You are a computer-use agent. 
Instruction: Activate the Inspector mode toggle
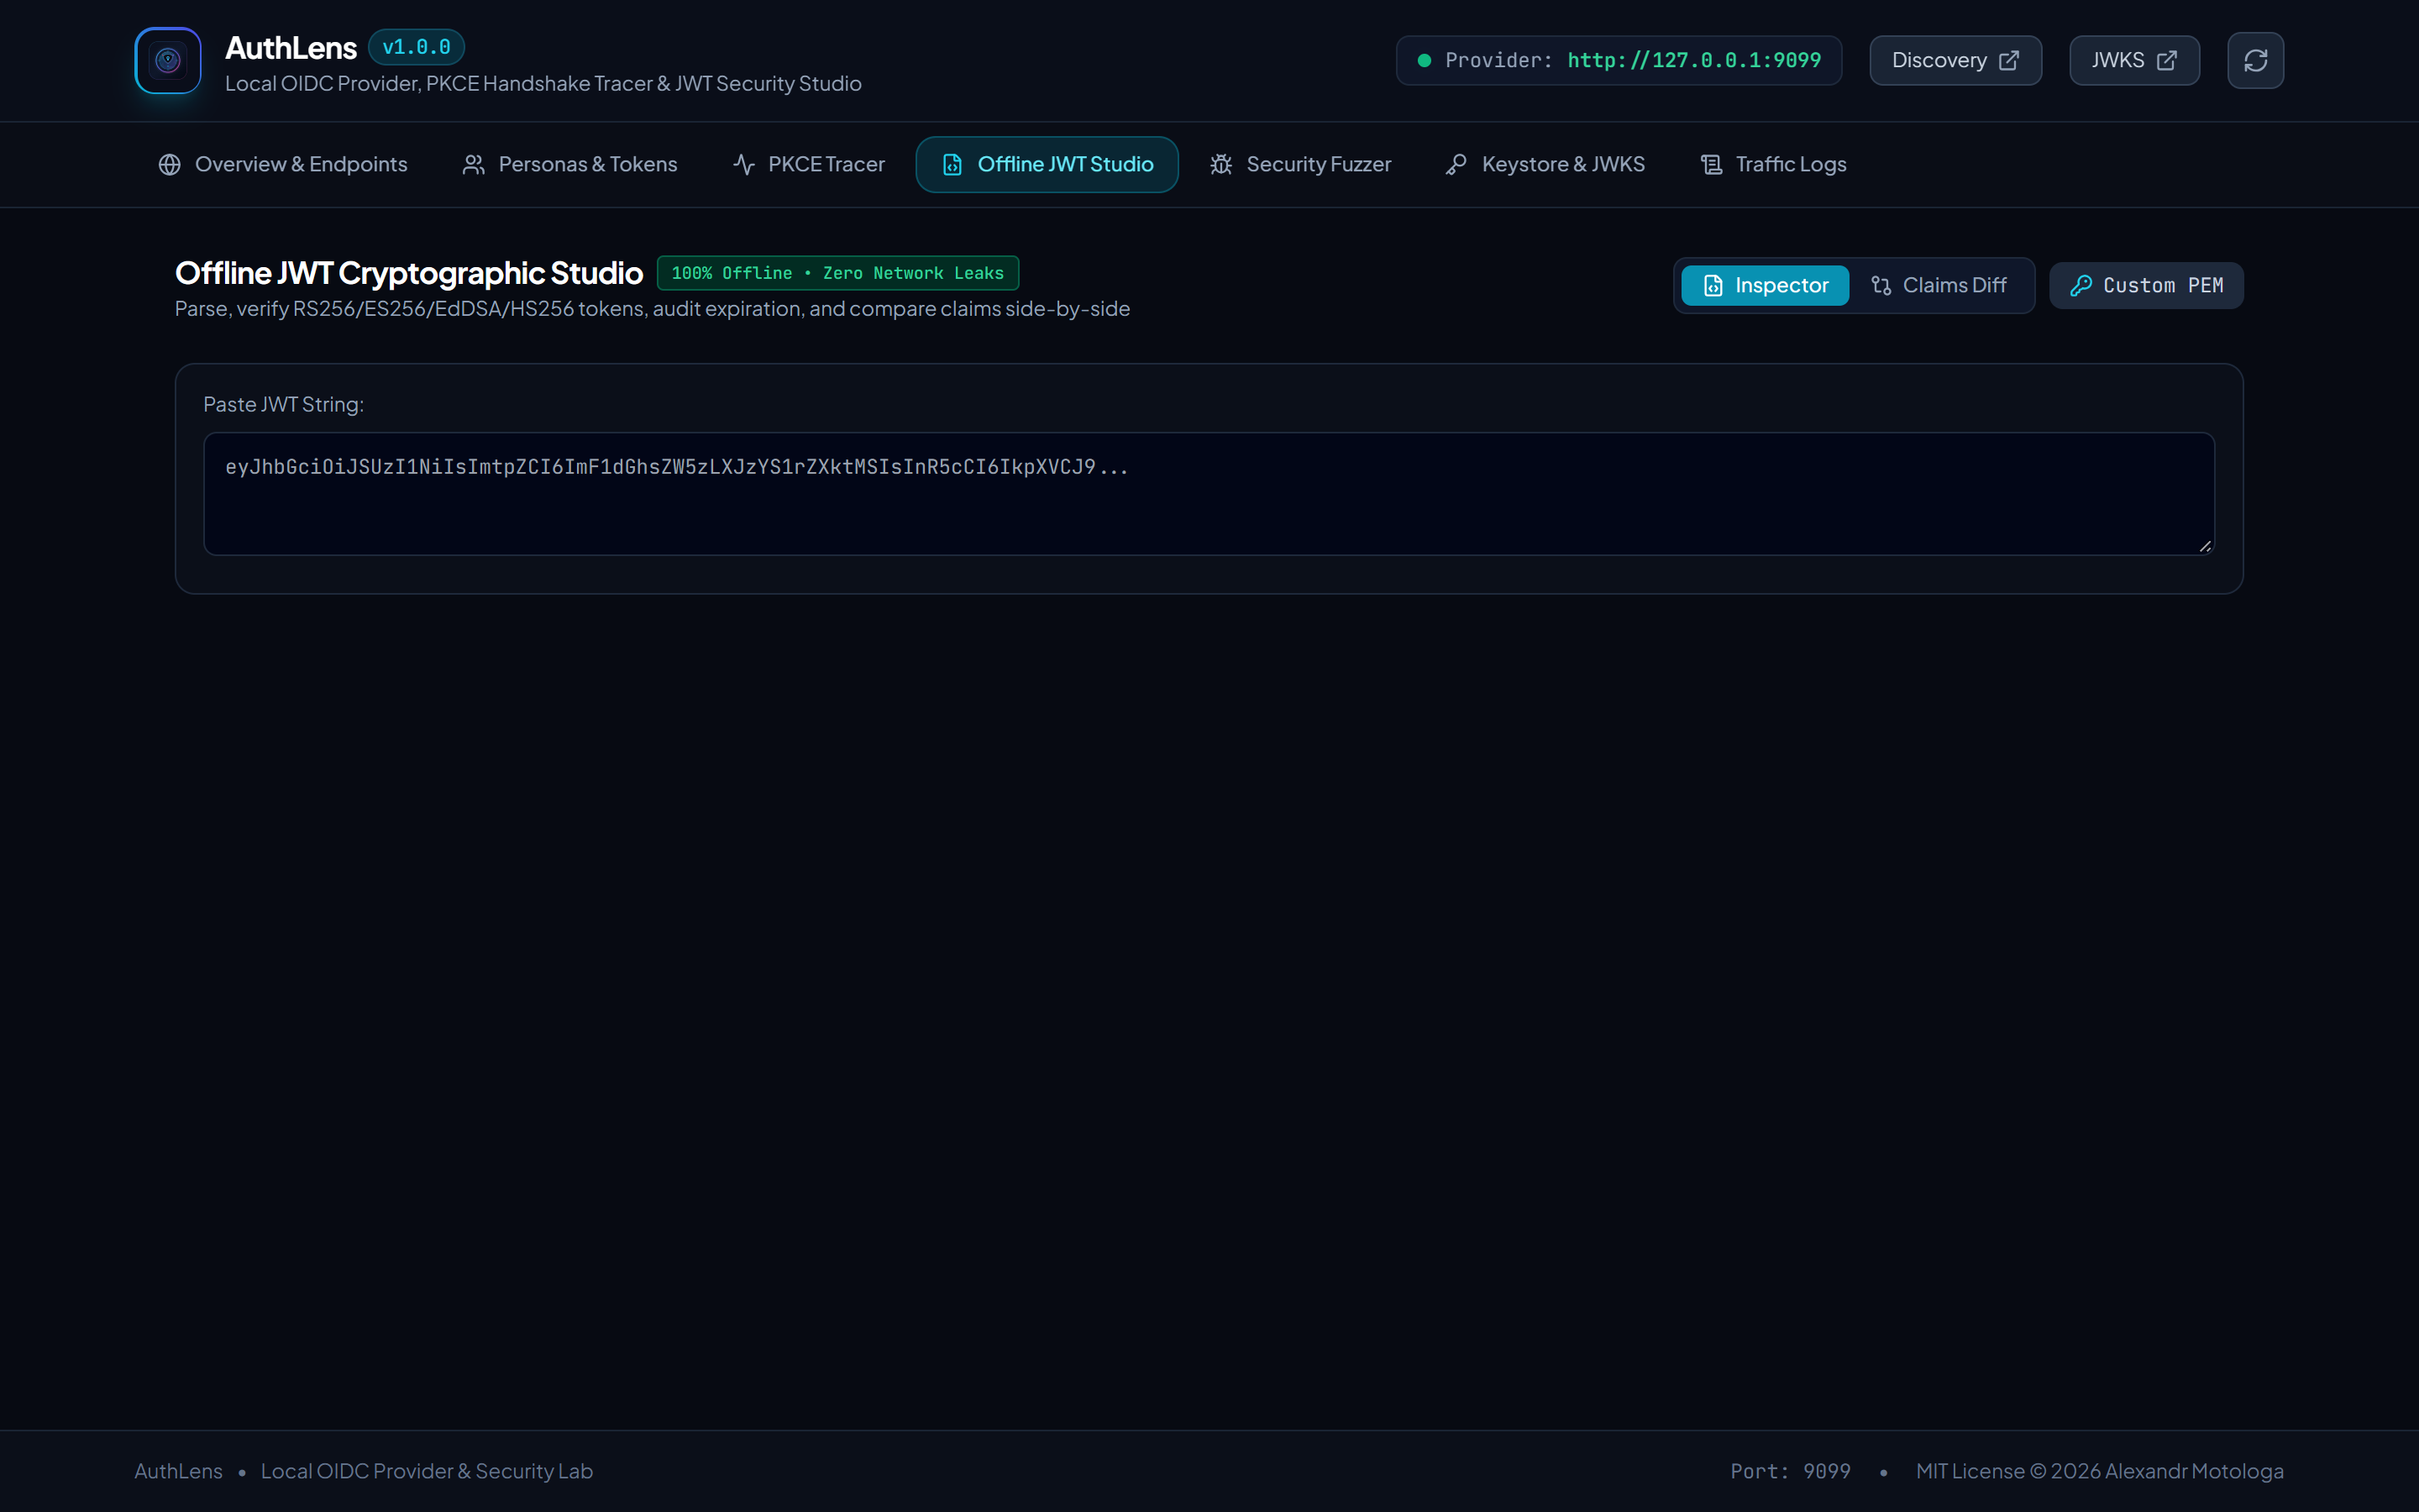tap(1764, 285)
